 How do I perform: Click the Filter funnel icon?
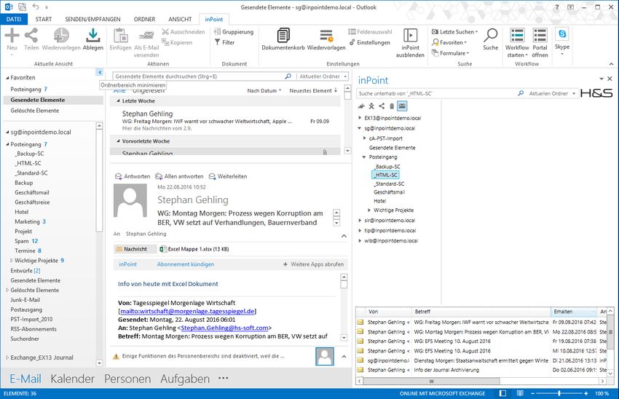pos(217,42)
